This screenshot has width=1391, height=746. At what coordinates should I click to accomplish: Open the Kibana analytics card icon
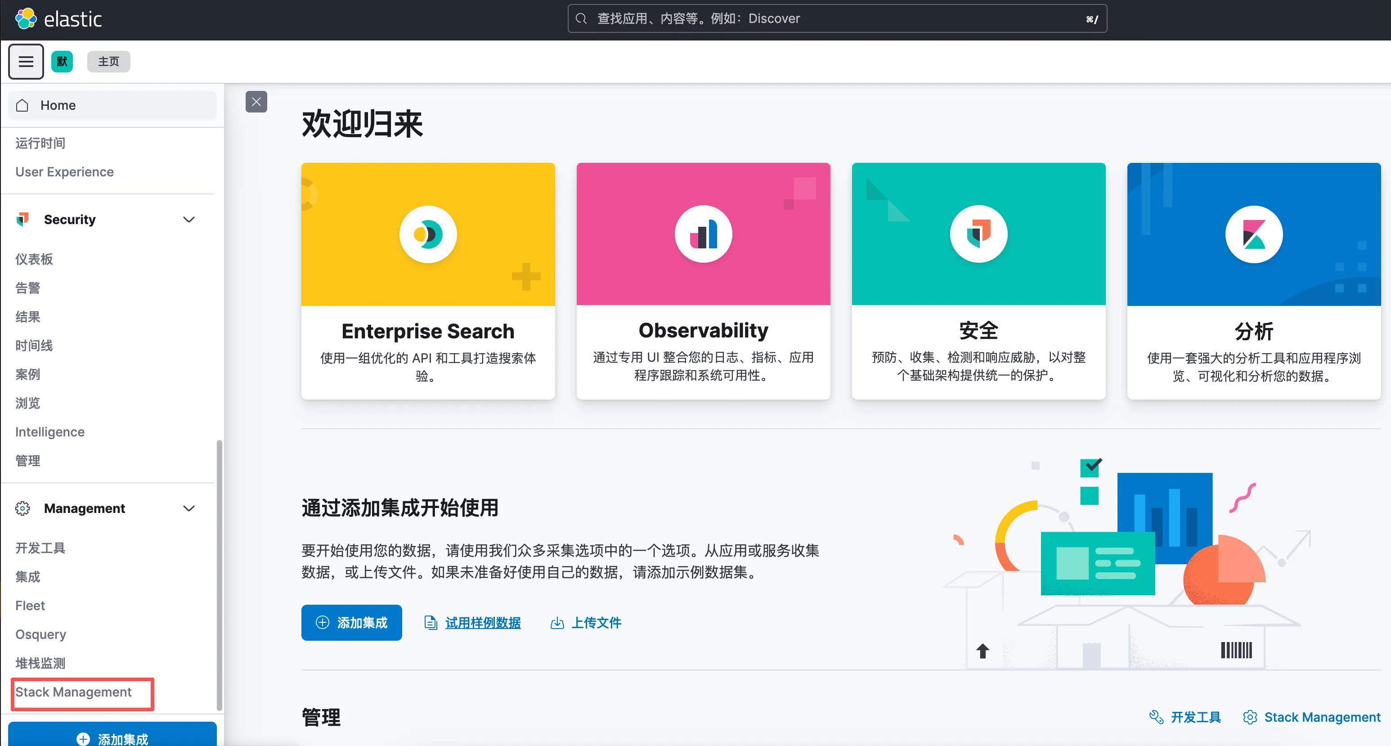click(x=1253, y=234)
